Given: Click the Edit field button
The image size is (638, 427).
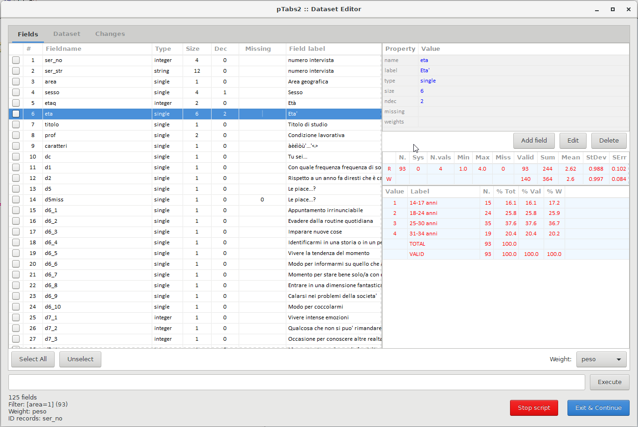Looking at the screenshot, I should pos(573,140).
